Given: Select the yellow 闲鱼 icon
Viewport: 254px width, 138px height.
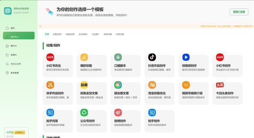Looking at the screenshot, I should pos(84,85).
